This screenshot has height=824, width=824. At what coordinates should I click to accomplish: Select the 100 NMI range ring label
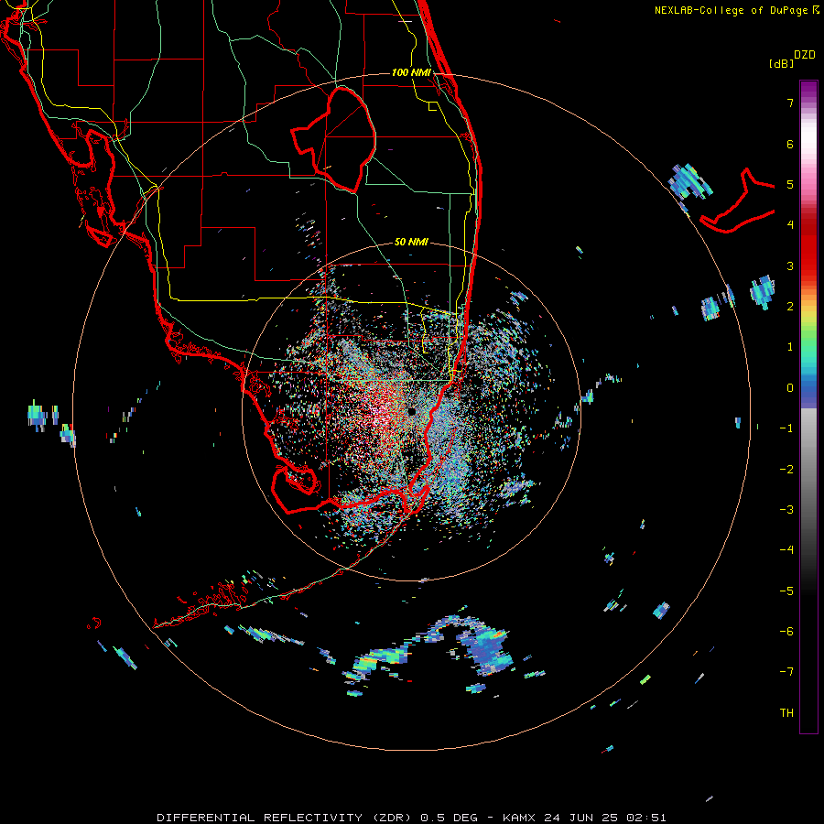411,72
